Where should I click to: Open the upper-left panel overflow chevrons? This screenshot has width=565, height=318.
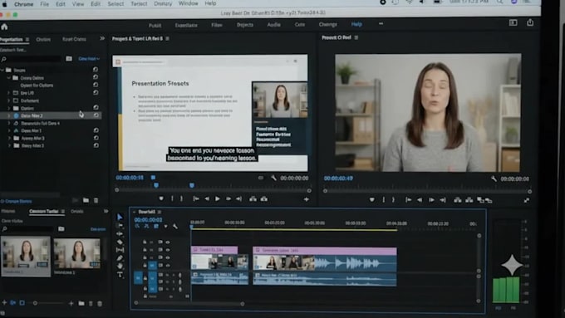click(x=102, y=38)
